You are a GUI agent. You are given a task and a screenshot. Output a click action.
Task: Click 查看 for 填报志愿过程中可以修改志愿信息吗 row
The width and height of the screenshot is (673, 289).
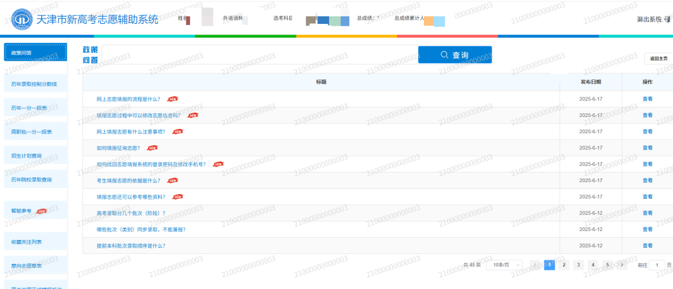click(647, 115)
